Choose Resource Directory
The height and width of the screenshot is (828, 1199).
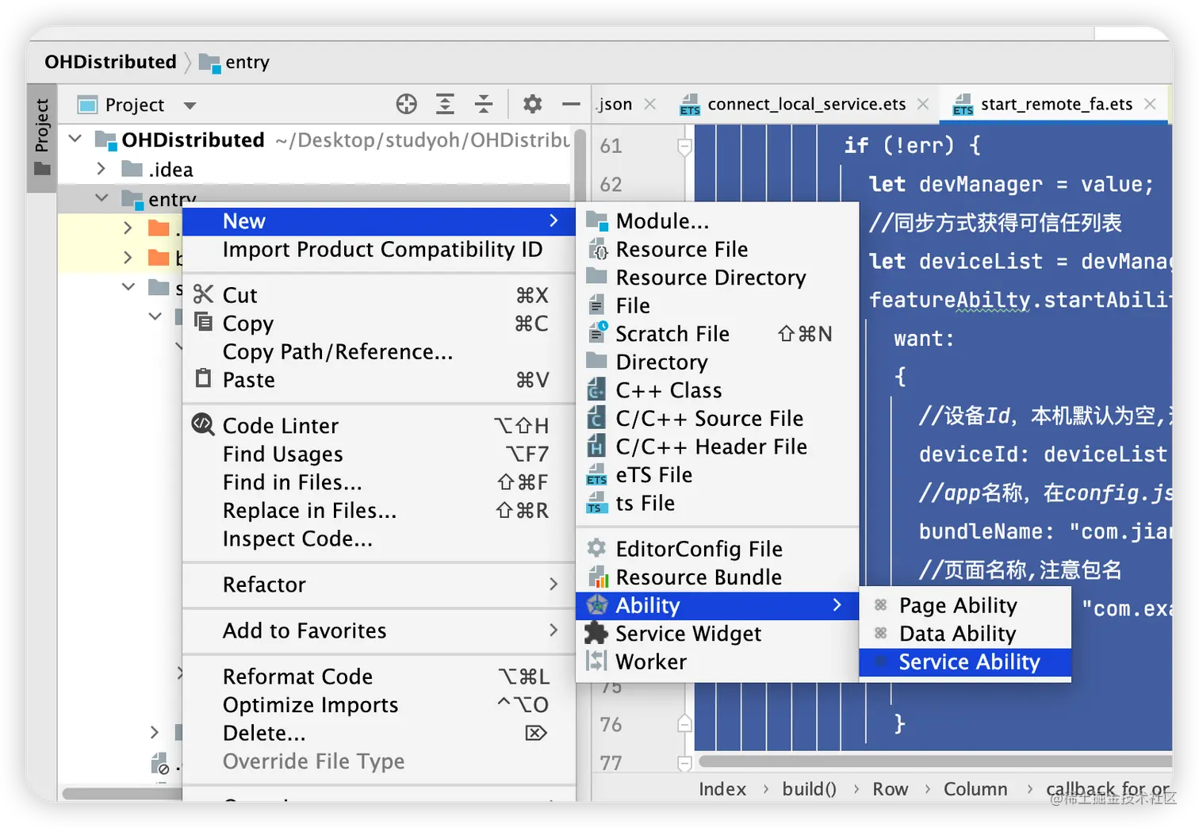click(x=718, y=278)
